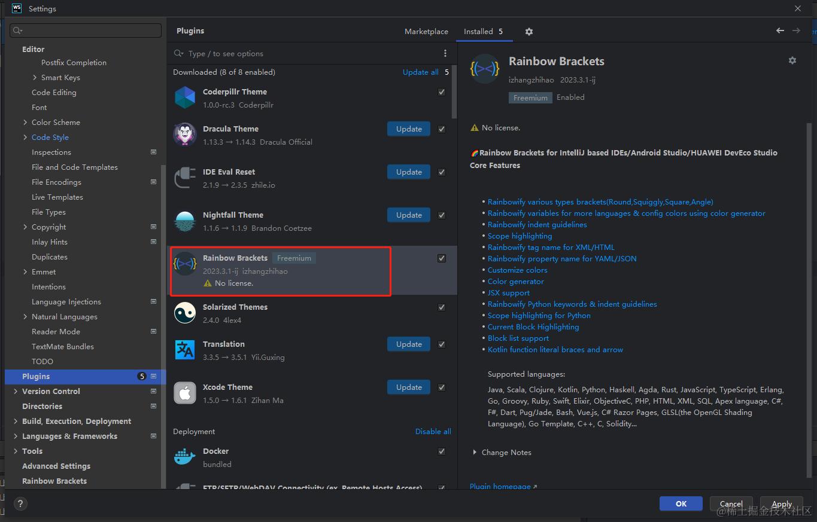Screen dimensions: 817x522
Task: Click the Docker whale icon
Action: click(185, 457)
